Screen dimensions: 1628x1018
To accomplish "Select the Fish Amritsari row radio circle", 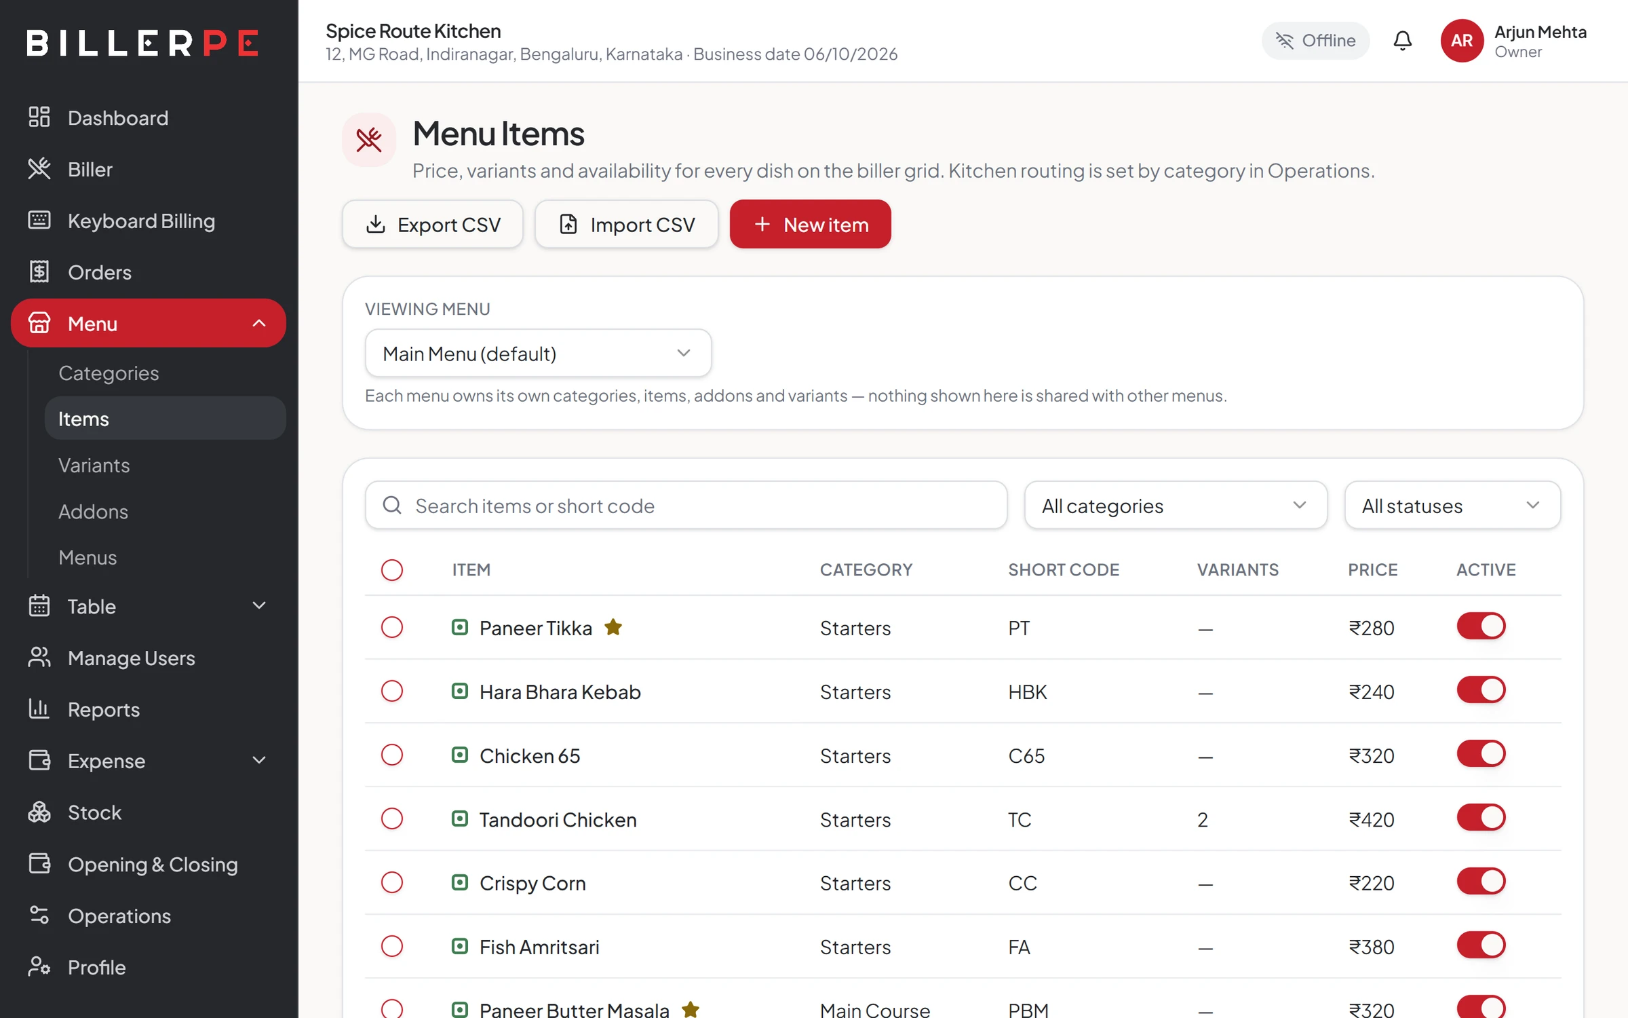I will point(392,946).
